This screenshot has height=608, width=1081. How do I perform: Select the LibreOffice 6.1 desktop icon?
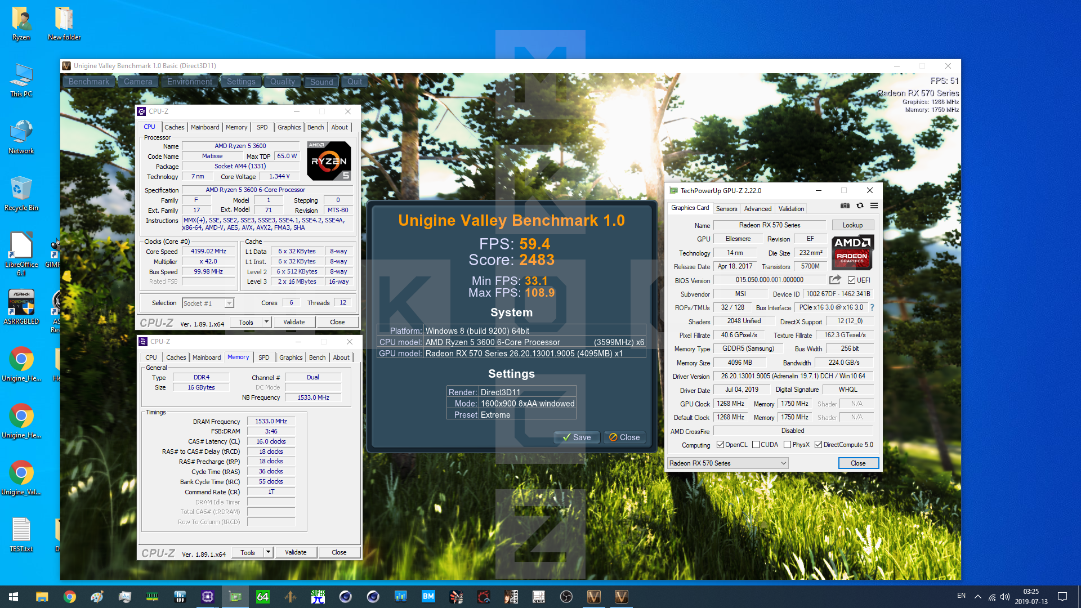pos(21,254)
